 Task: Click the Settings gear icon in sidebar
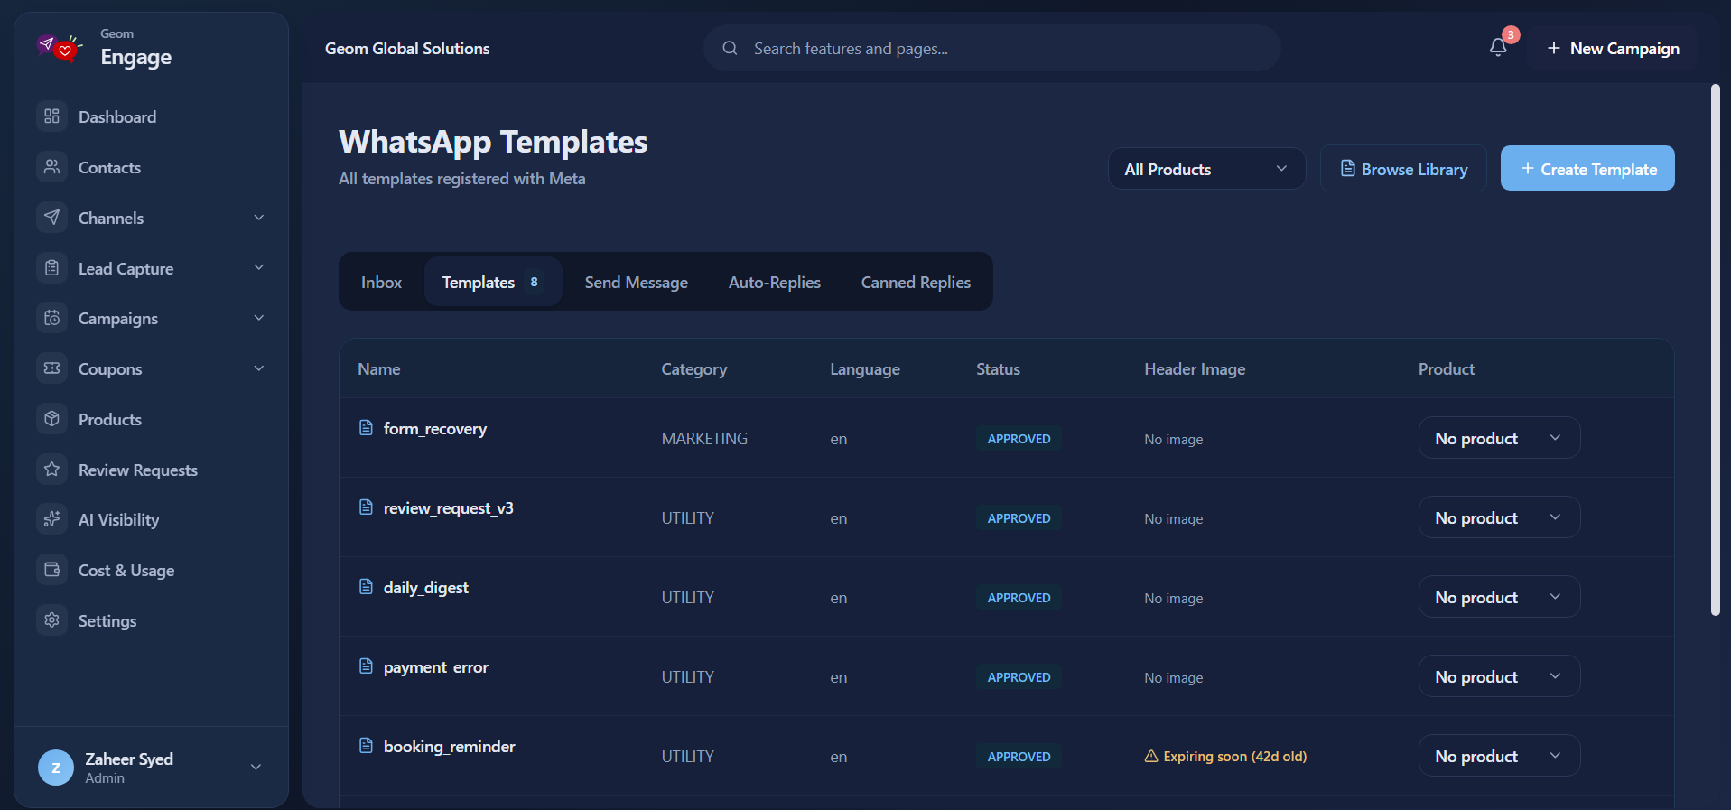point(52,620)
